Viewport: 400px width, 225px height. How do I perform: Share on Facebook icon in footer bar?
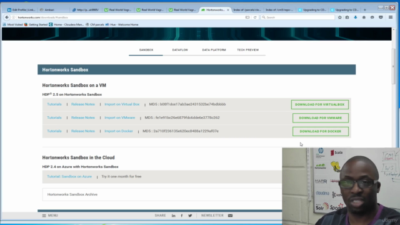tap(182, 216)
